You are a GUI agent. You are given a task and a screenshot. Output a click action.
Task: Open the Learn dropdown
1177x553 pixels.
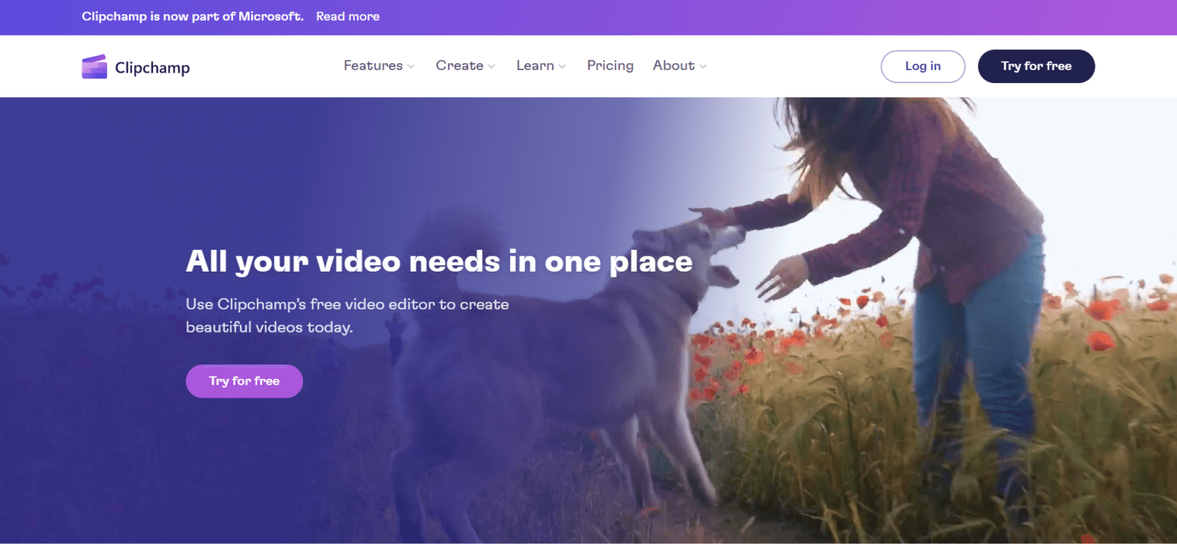click(x=536, y=66)
